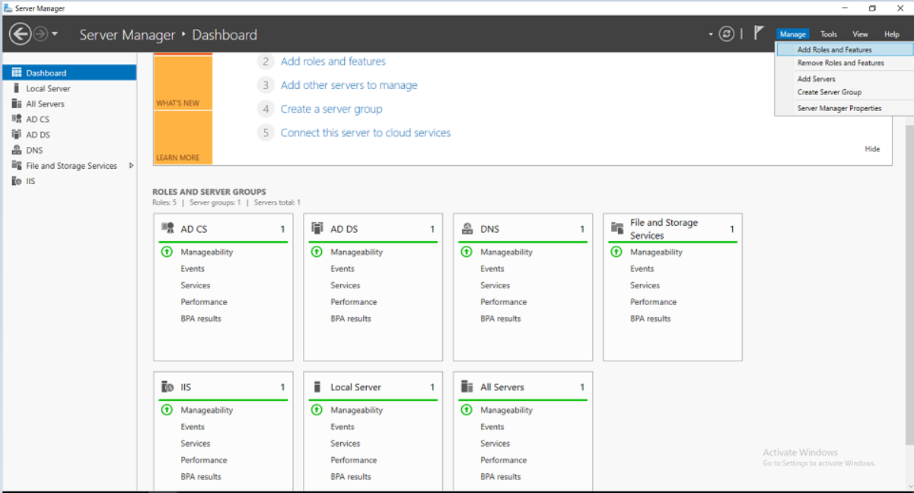This screenshot has width=914, height=493.
Task: Click the DNS sidebar icon
Action: 17,150
